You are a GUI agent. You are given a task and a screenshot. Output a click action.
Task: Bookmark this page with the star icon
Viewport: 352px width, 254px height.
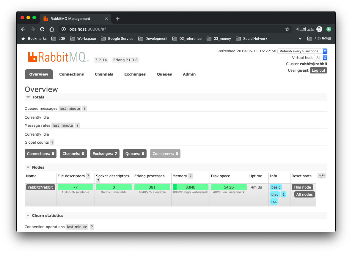coord(287,29)
